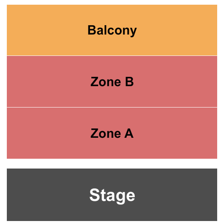
Task: Select the upper red seating block
Action: point(112,81)
